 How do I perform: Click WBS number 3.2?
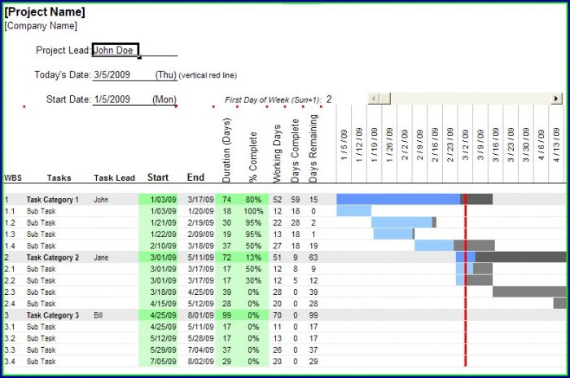[x=10, y=338]
